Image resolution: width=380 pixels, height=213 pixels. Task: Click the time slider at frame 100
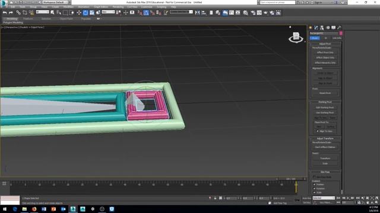click(x=296, y=187)
